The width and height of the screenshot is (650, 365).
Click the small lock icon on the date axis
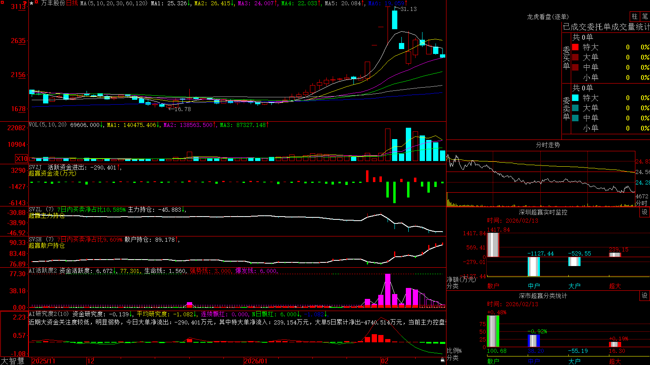(443, 361)
